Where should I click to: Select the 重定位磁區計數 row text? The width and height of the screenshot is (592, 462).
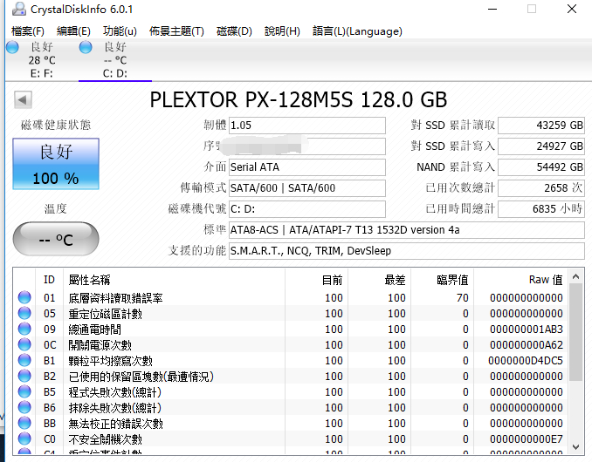pos(106,314)
